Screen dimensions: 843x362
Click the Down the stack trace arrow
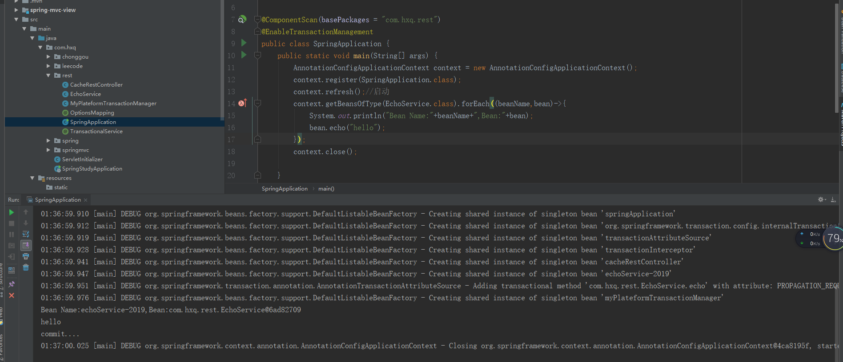(26, 223)
